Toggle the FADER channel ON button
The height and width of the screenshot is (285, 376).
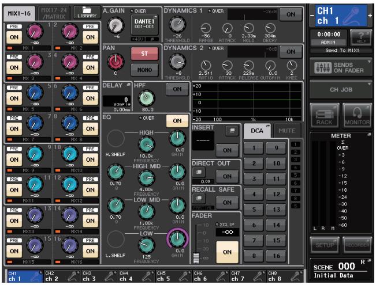point(228,252)
